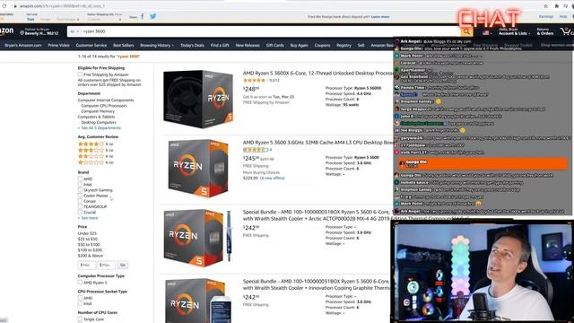Open Bryan's Amazon.com
Viewport: 574px width, 323px height.
[x=23, y=46]
